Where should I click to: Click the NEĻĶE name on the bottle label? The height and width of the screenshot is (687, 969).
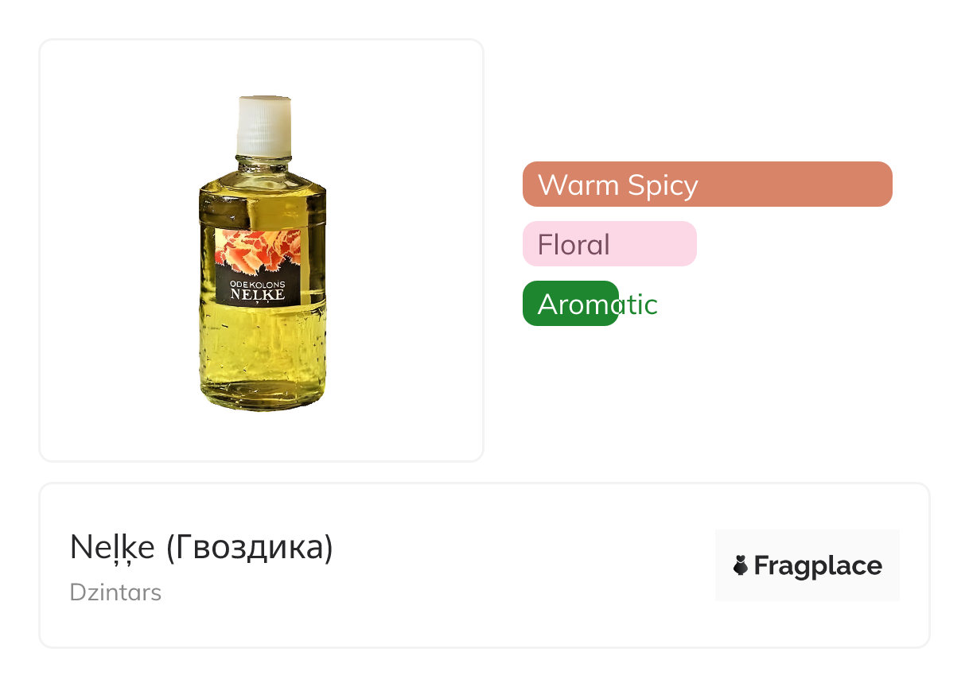coord(257,295)
